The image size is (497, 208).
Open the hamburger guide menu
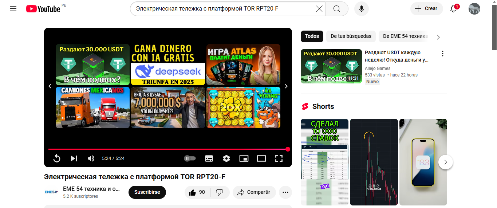(x=13, y=9)
